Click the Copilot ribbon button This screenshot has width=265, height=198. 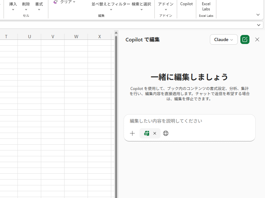coord(187,4)
